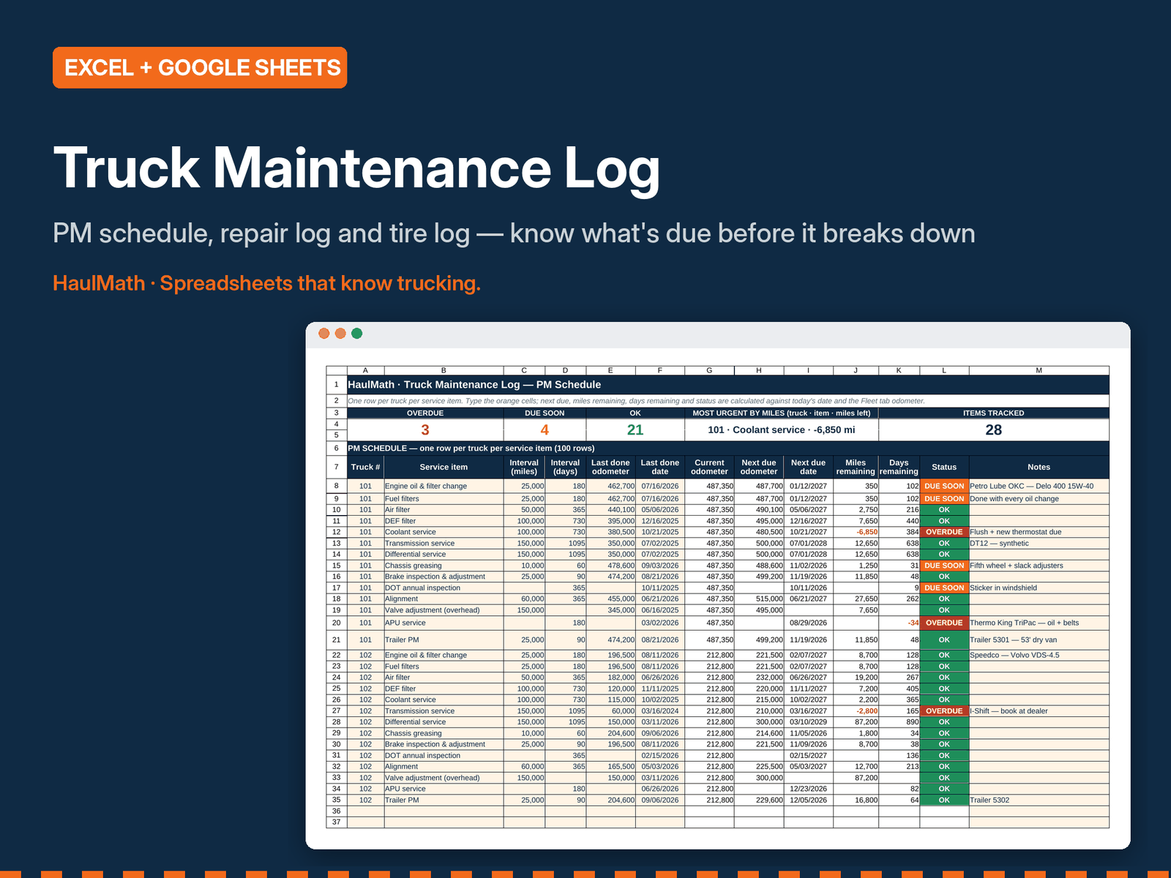The height and width of the screenshot is (878, 1171).
Task: Click the most urgent '101 · Coolant service' cell
Action: point(782,429)
